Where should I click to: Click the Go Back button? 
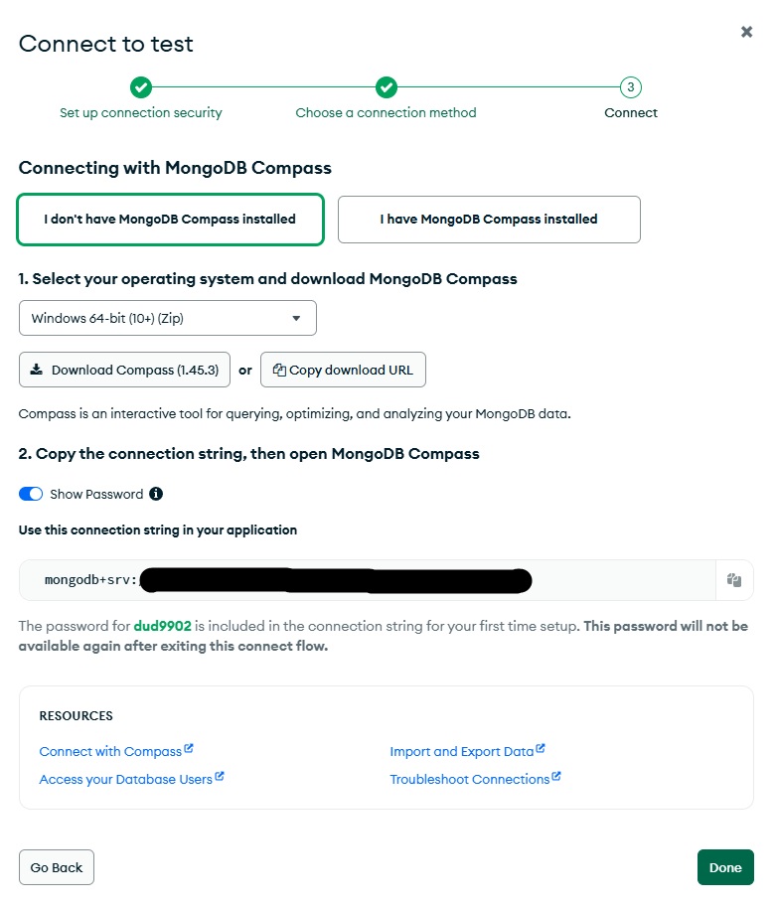pyautogui.click(x=57, y=867)
